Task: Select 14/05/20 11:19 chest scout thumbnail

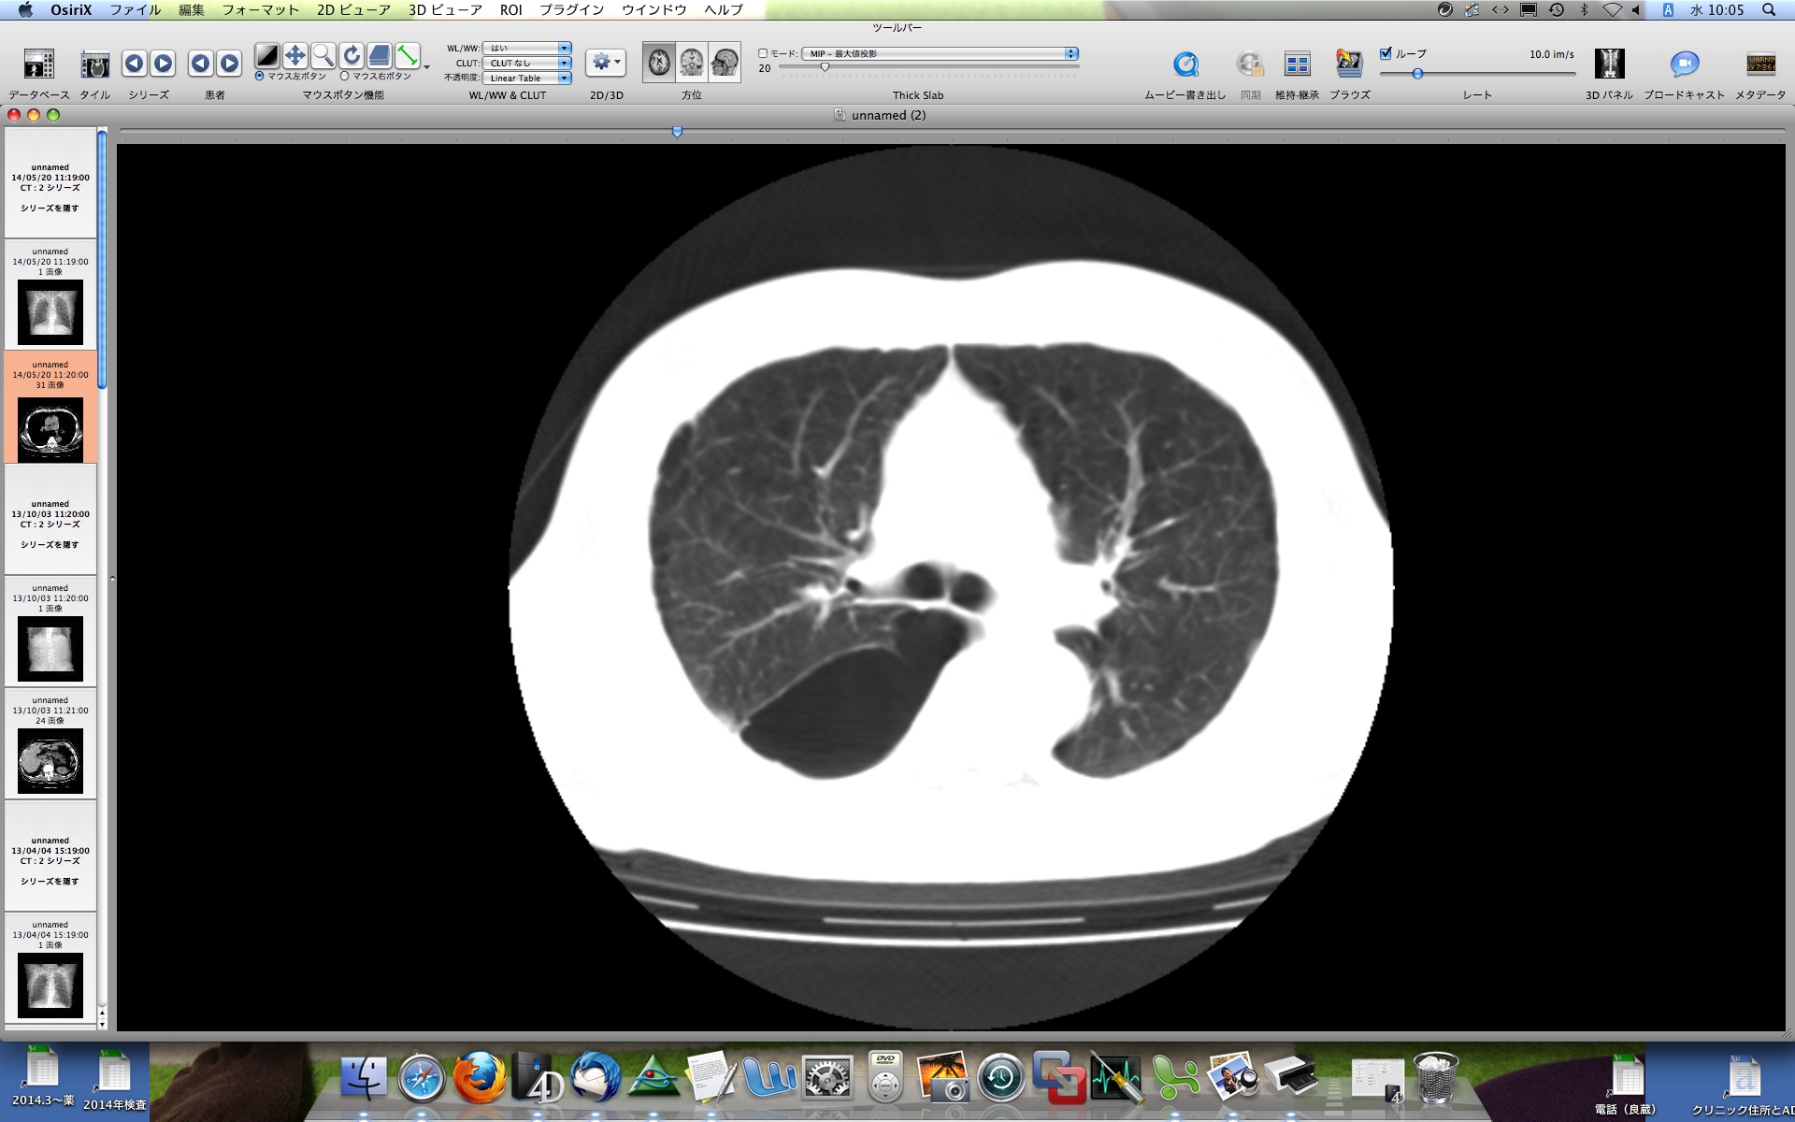Action: [x=50, y=312]
